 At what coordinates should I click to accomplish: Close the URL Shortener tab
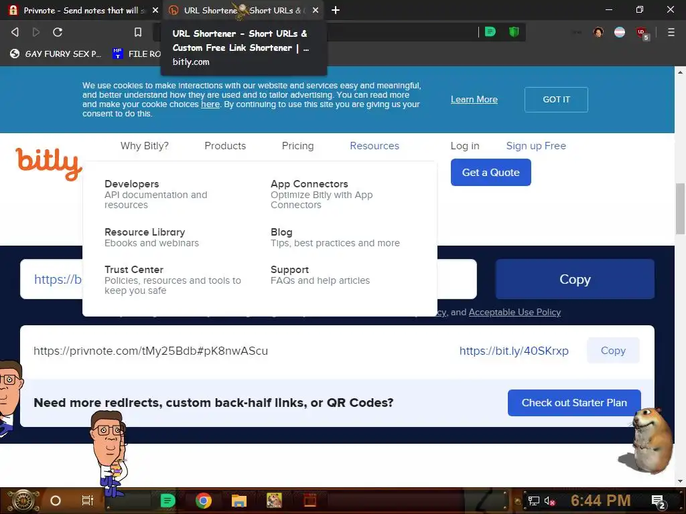pos(316,10)
